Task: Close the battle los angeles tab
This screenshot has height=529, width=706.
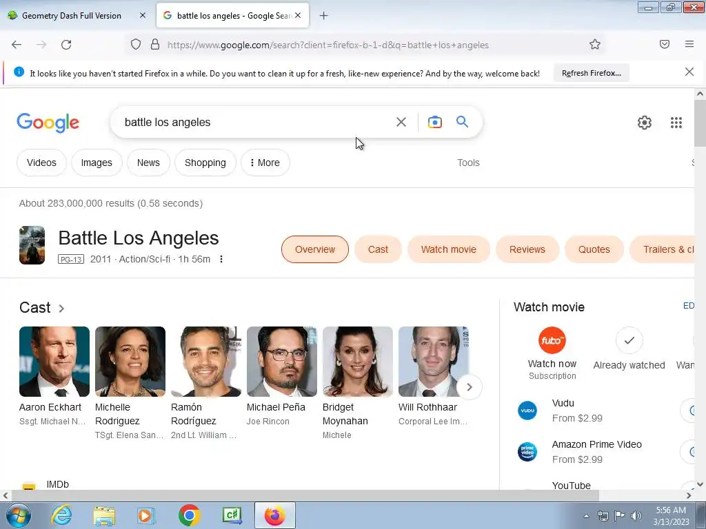Action: tap(298, 15)
